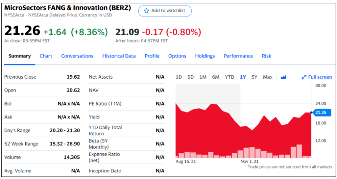
Task: Go to the Conversations tab
Action: tap(77, 56)
